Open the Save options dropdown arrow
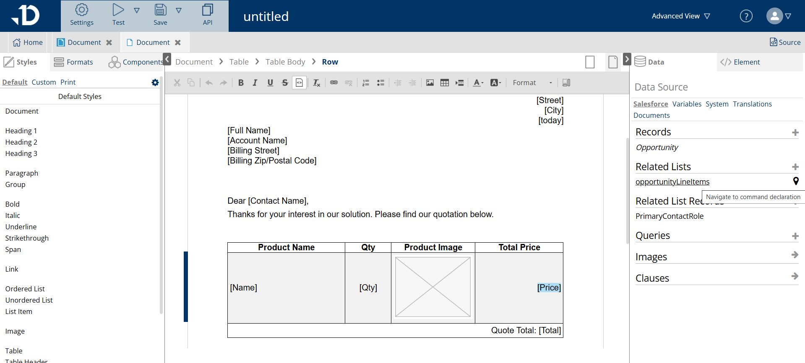This screenshot has height=363, width=805. click(179, 10)
